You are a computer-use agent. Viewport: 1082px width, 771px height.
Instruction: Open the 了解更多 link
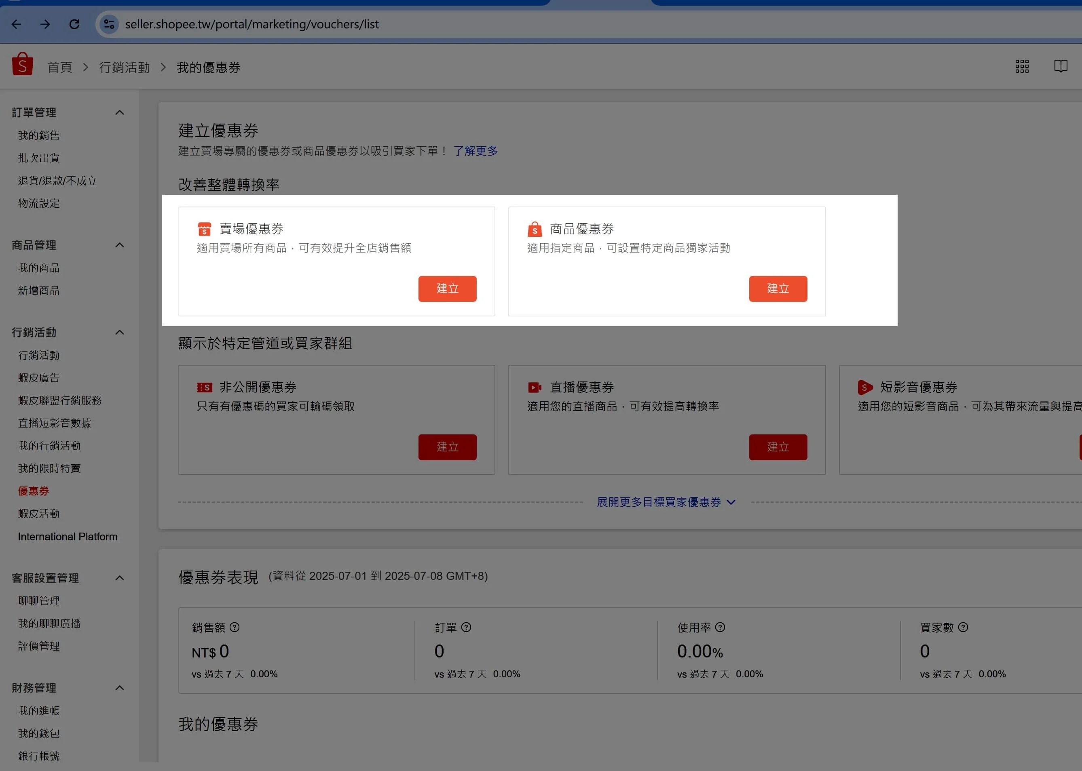(475, 151)
